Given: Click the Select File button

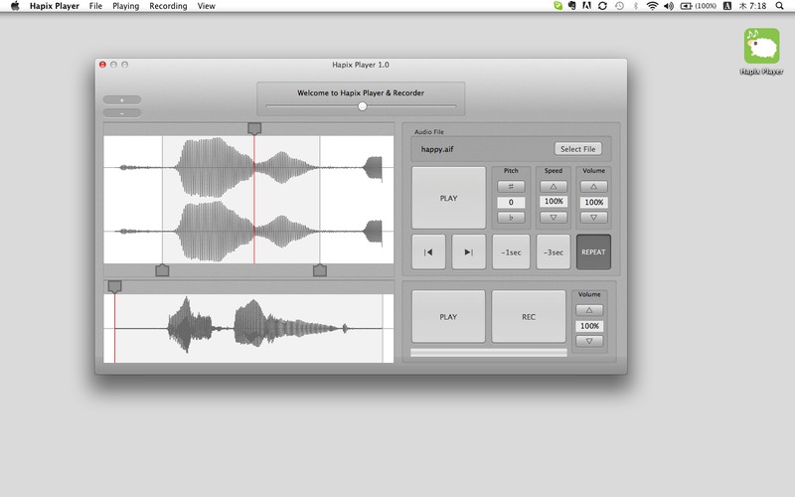Looking at the screenshot, I should [578, 149].
